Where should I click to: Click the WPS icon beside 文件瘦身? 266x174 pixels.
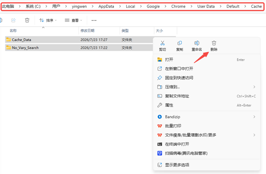coord(160,135)
